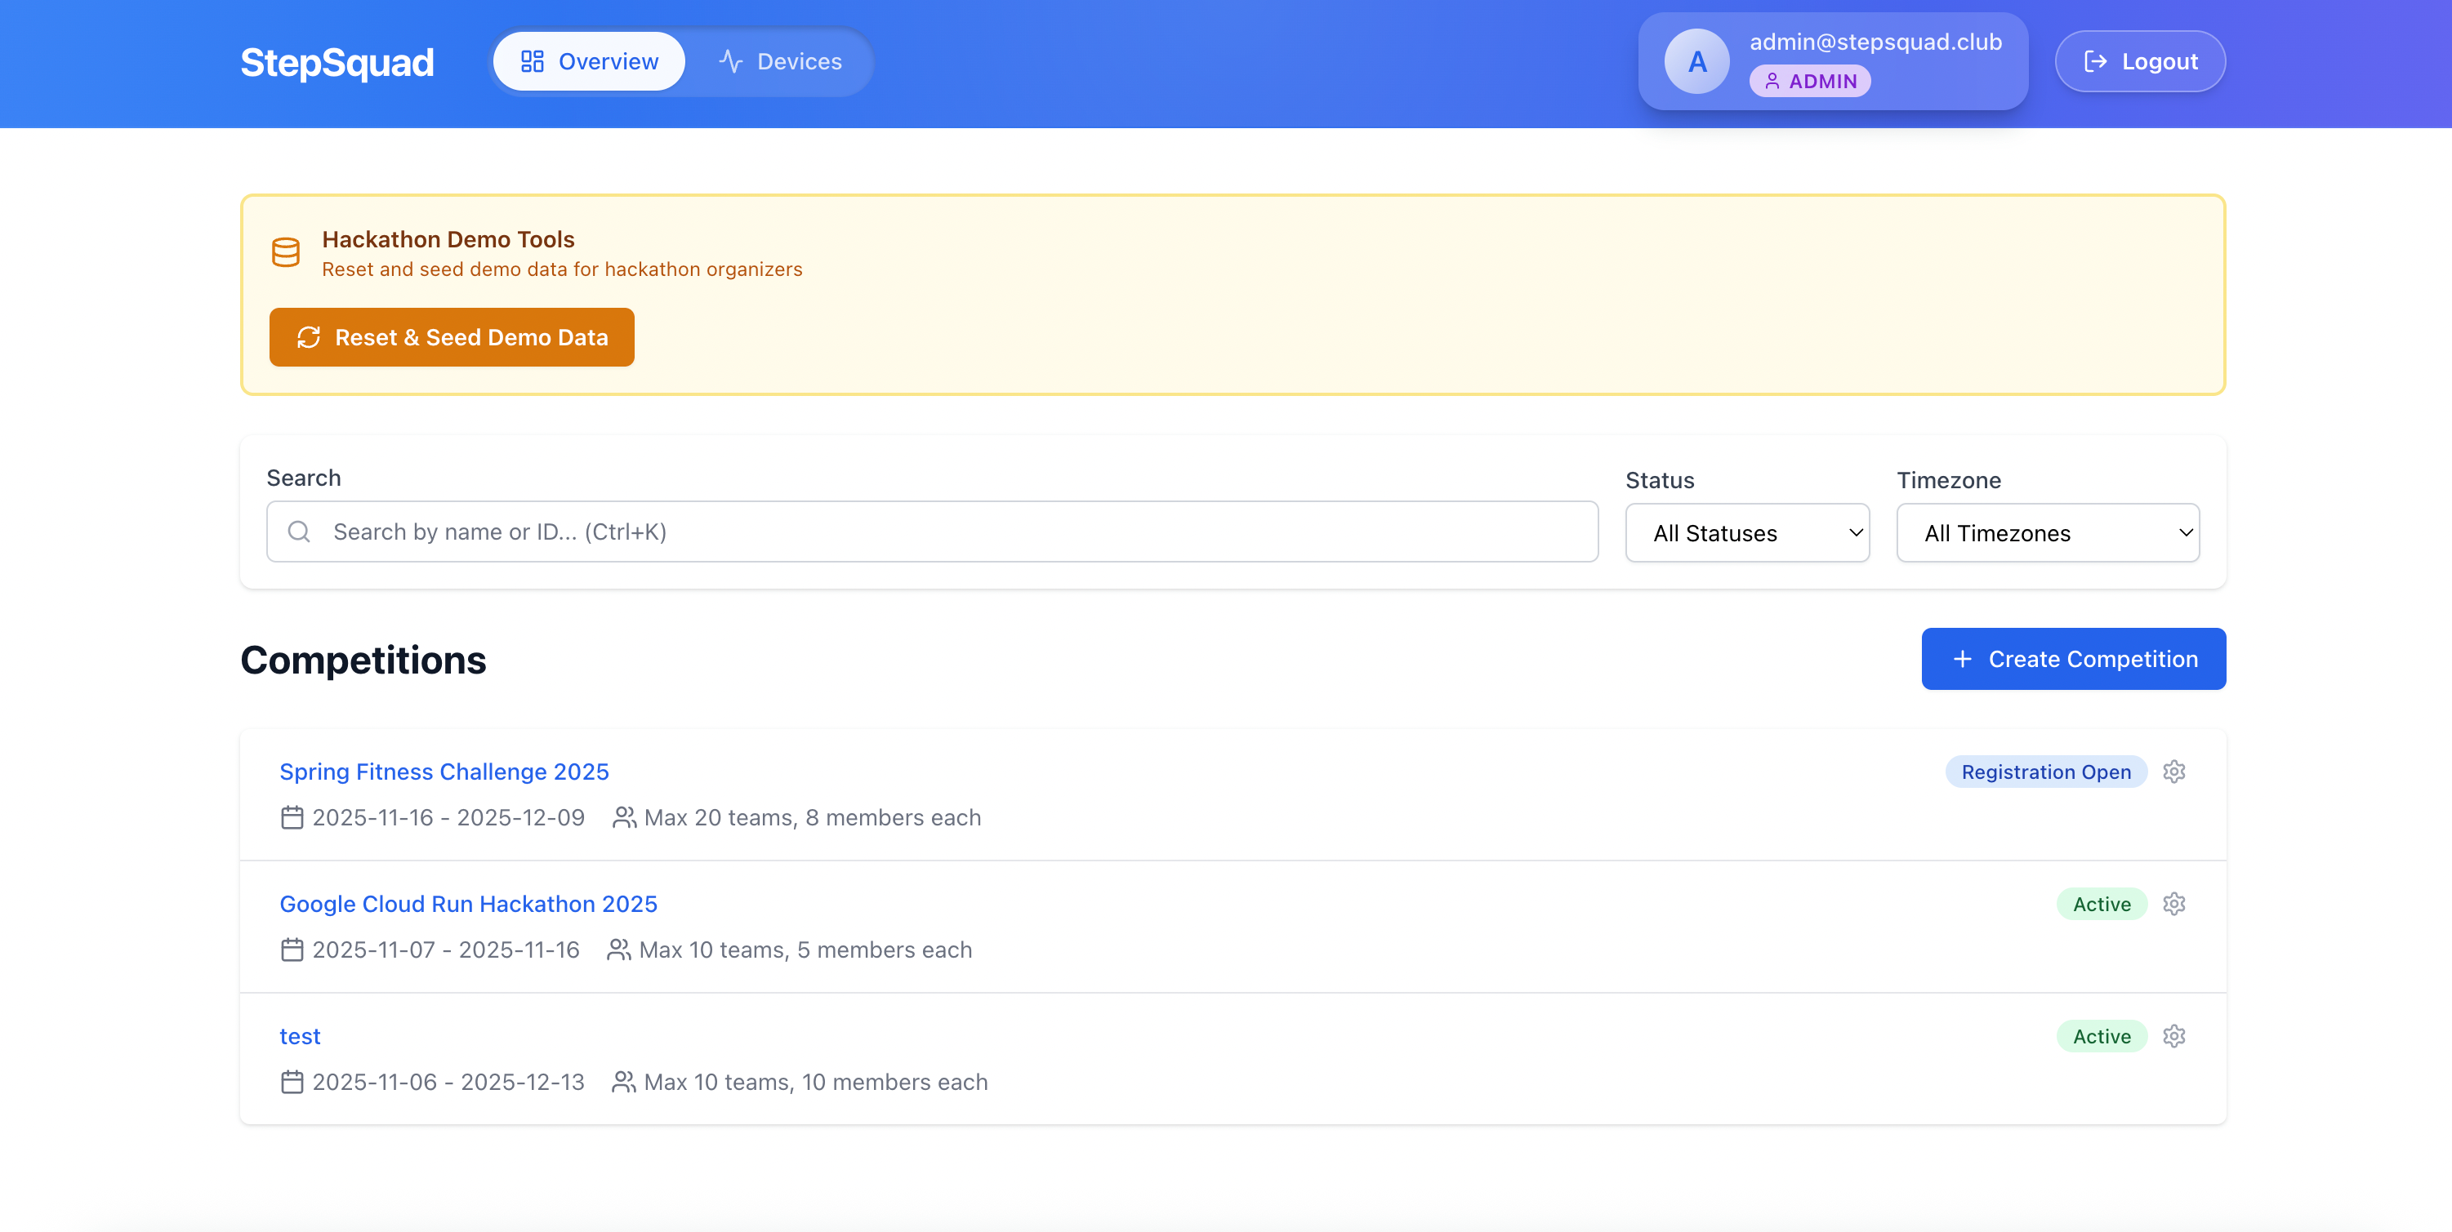
Task: Log out using the Logout button
Action: (x=2139, y=62)
